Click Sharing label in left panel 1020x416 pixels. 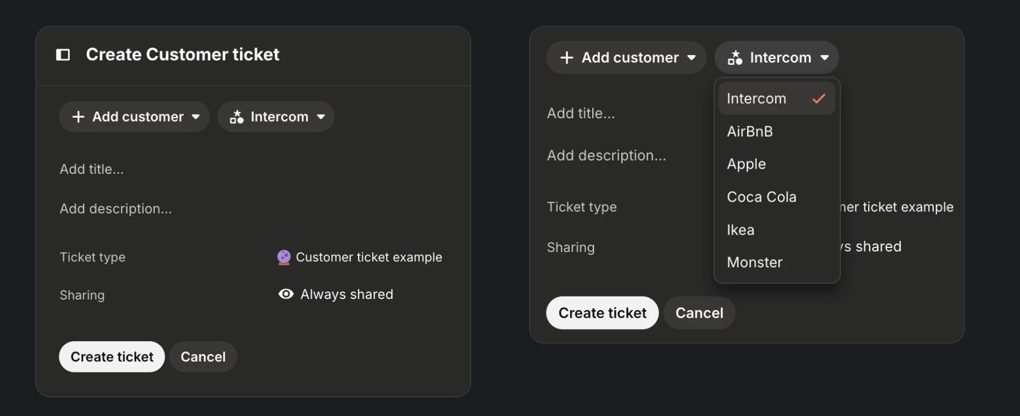[x=82, y=295]
